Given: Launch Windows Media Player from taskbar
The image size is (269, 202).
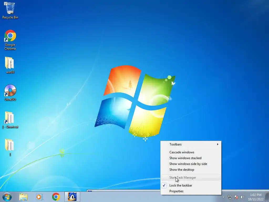Looking at the screenshot, I should [39, 197].
